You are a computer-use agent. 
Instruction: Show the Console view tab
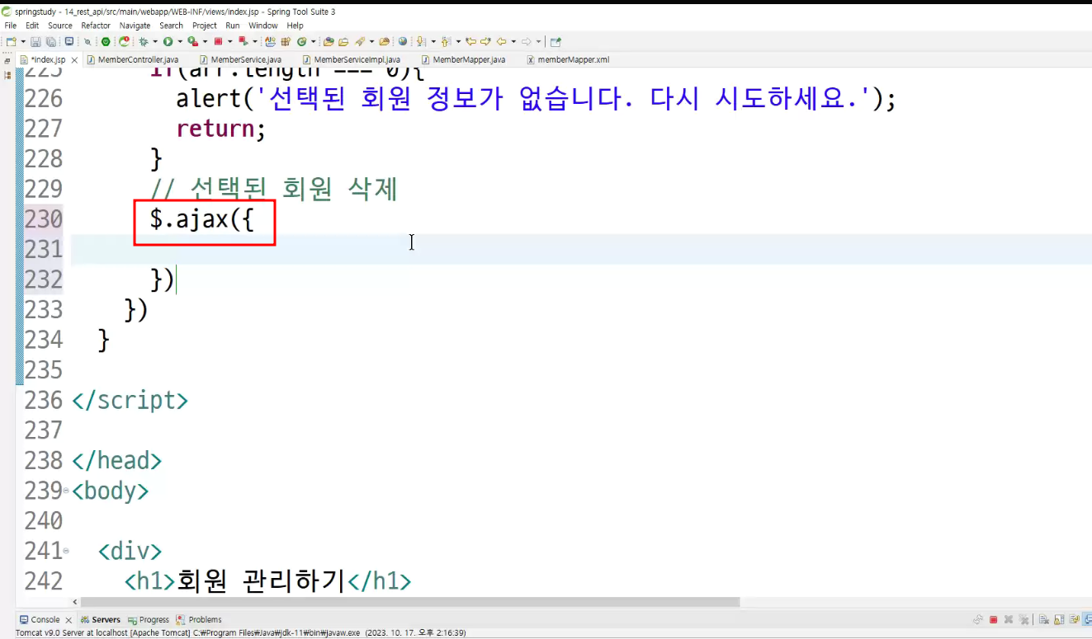tap(45, 620)
